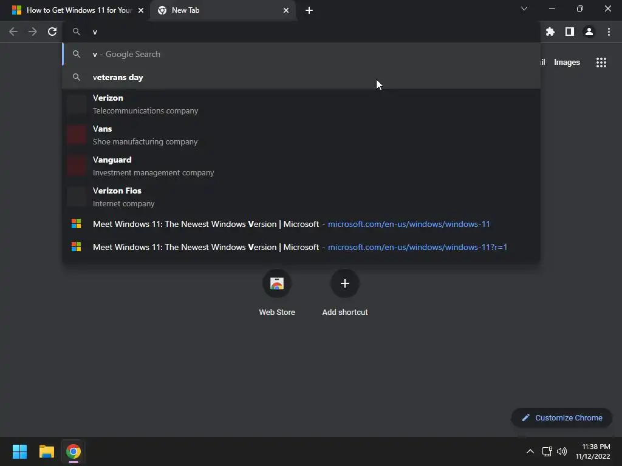Open the volume tray icon
Screen dimensions: 622x466
(x=562, y=451)
